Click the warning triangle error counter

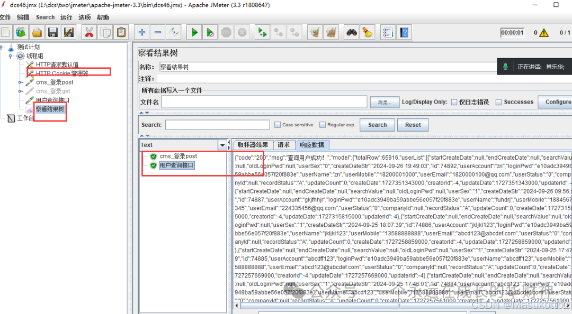point(544,33)
